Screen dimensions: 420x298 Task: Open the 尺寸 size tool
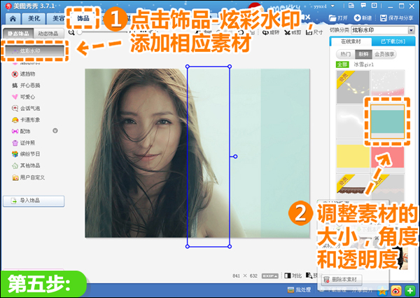coord(314,32)
